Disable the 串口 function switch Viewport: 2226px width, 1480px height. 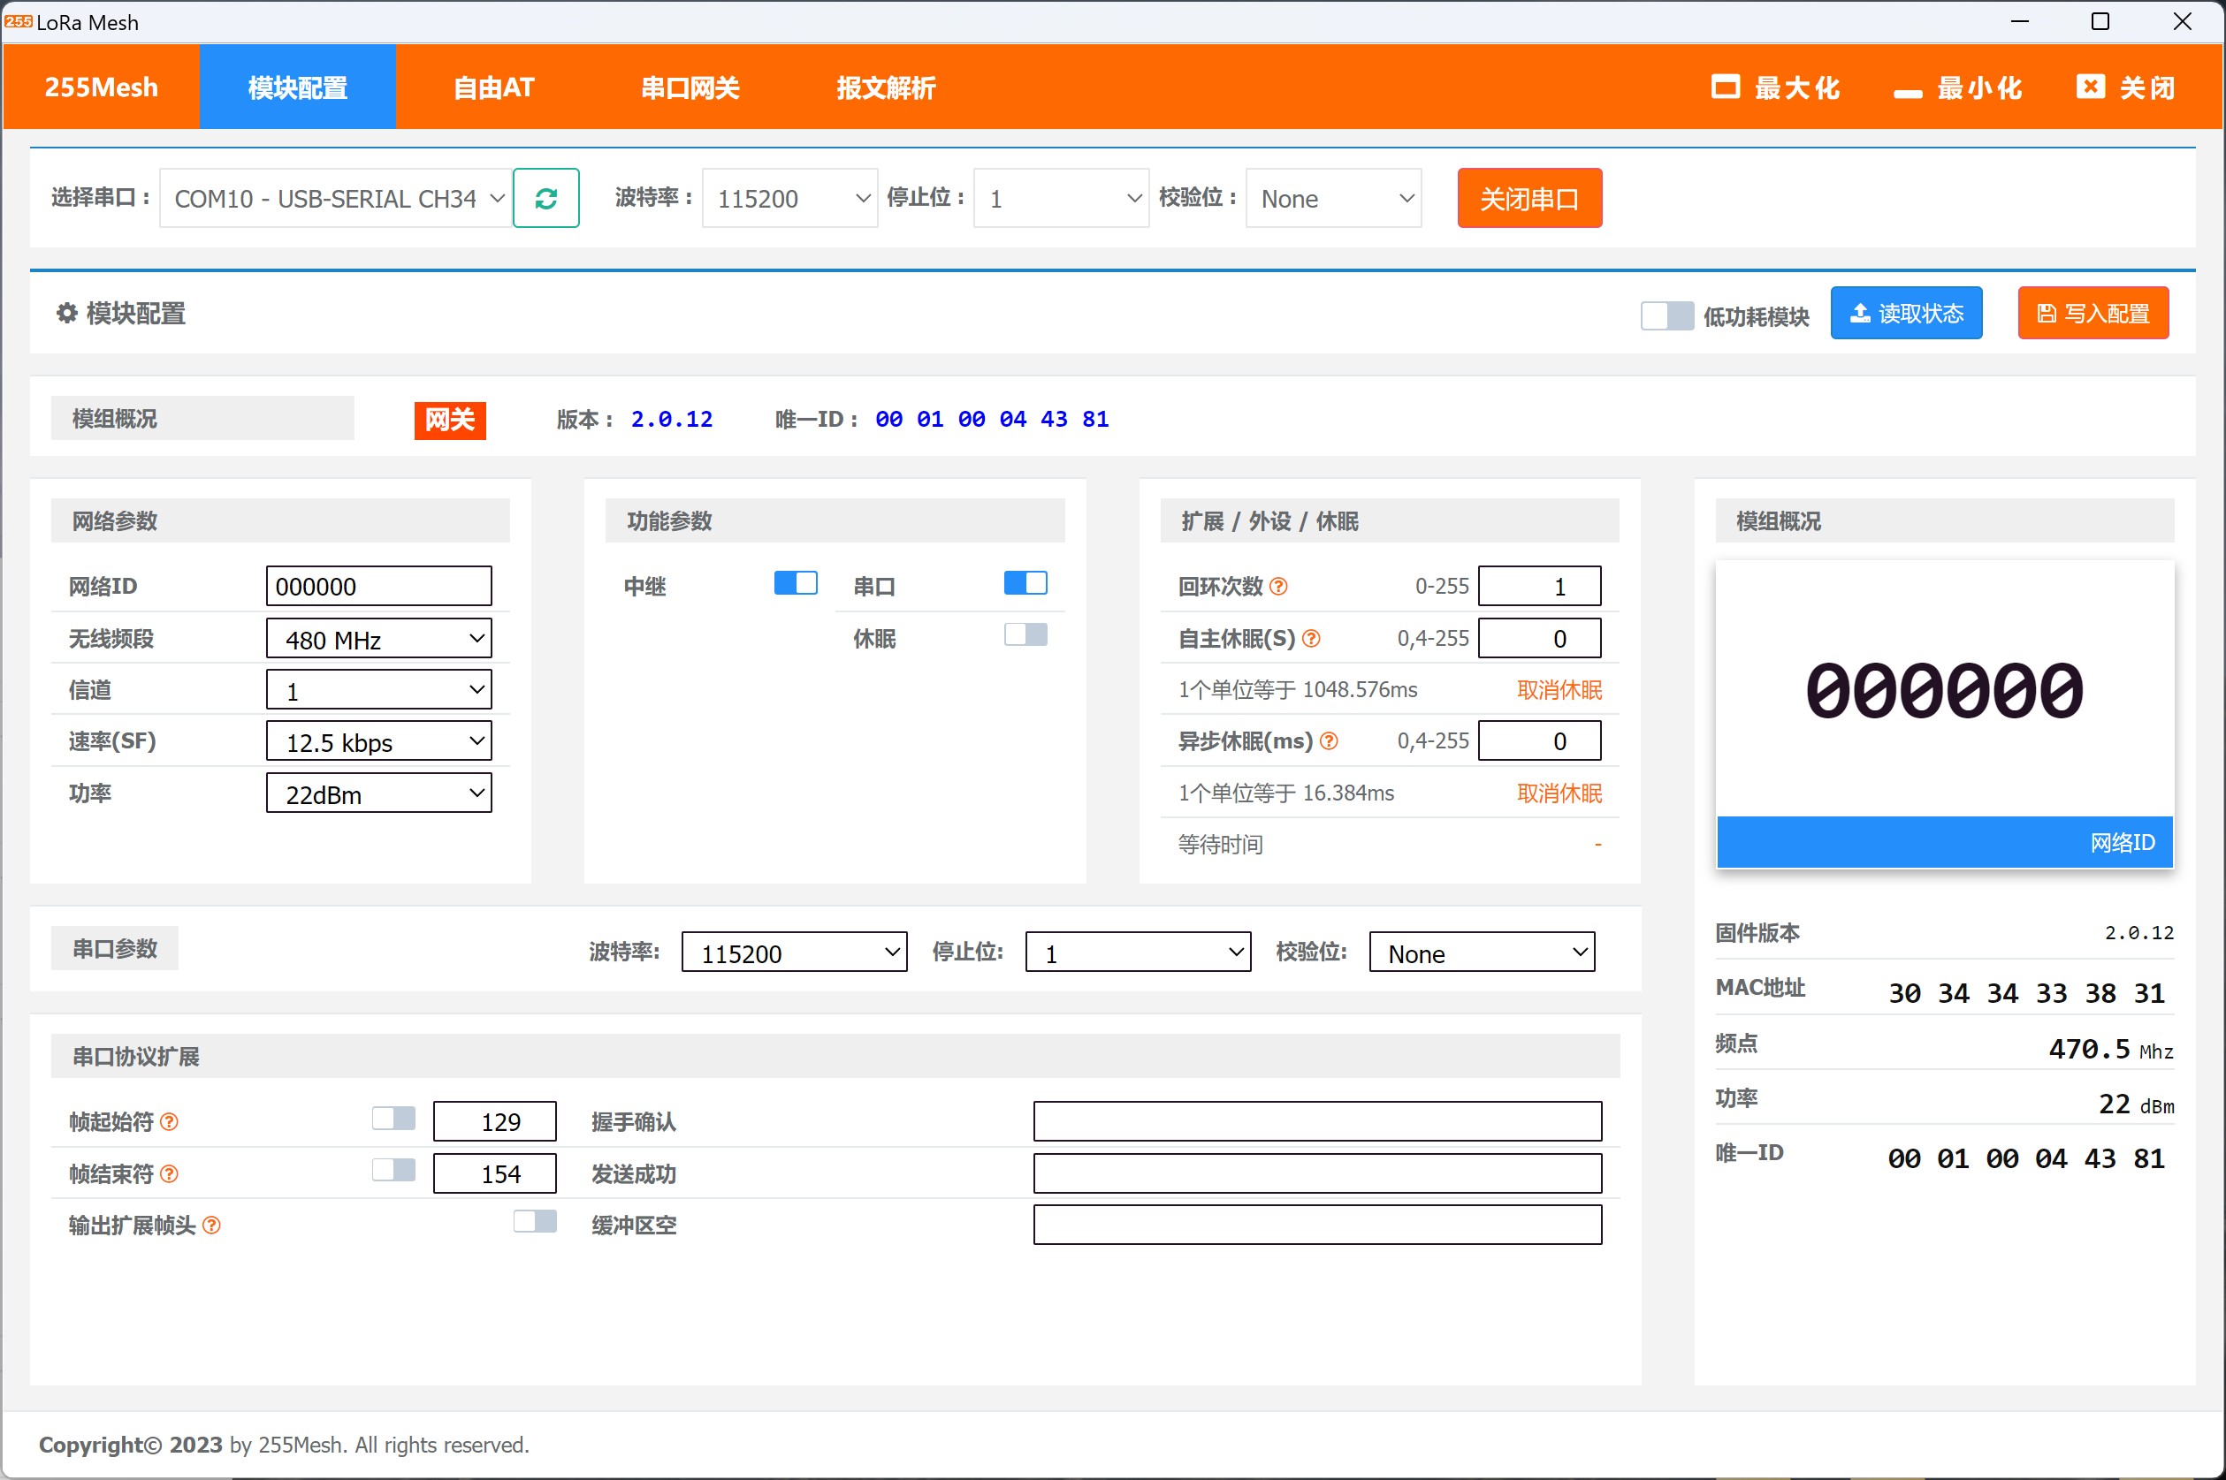1025,582
